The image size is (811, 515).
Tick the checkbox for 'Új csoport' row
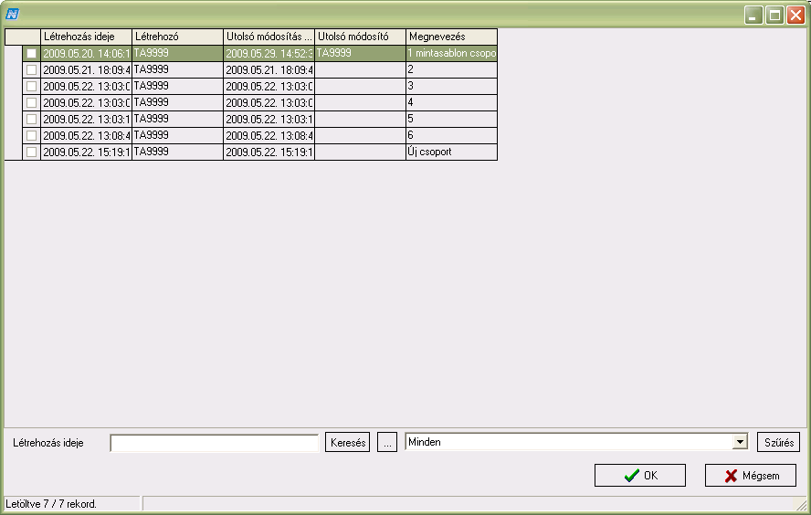pyautogui.click(x=32, y=152)
